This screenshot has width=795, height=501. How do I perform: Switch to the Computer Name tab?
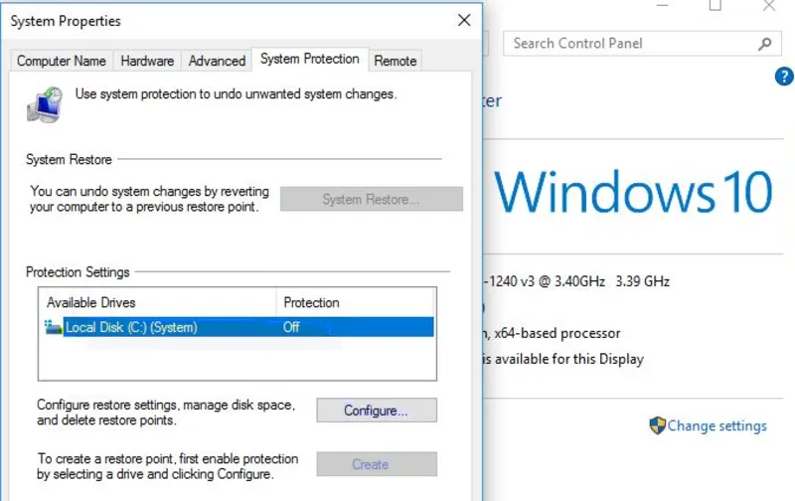[x=62, y=61]
